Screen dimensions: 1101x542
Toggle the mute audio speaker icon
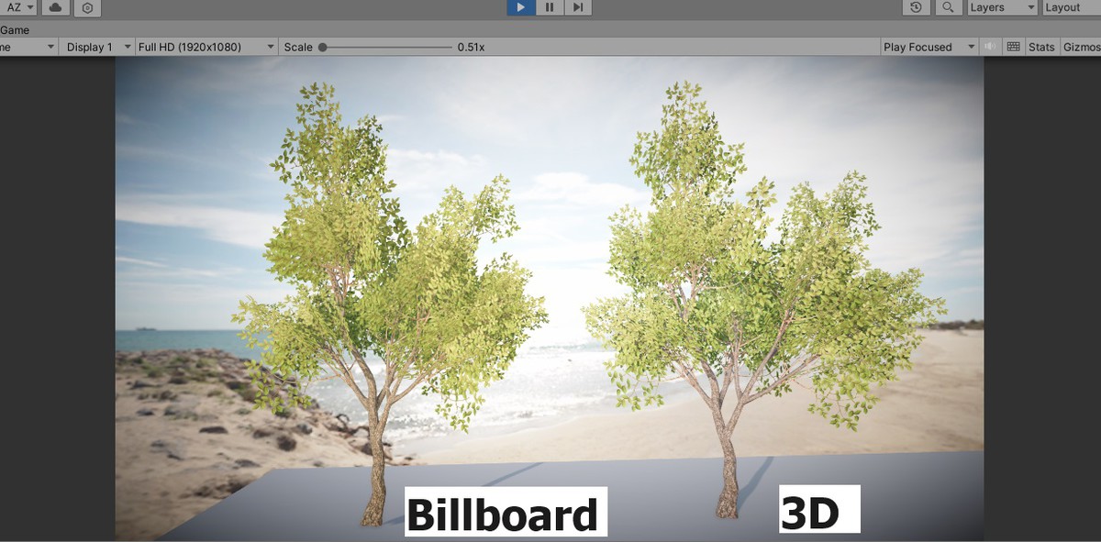point(991,47)
